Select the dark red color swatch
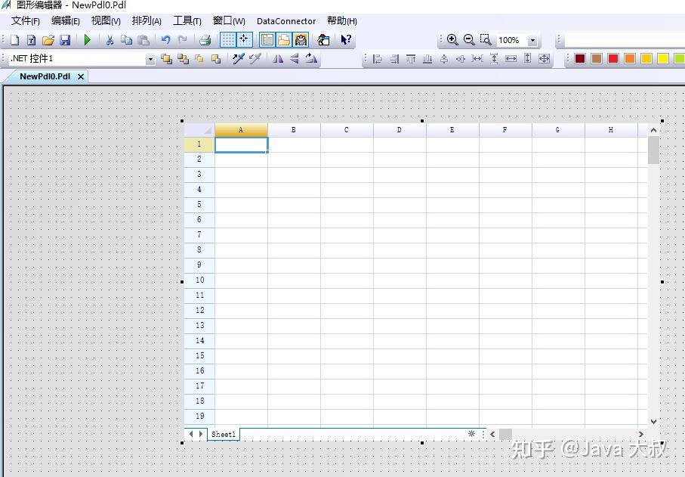This screenshot has width=685, height=477. (x=579, y=57)
